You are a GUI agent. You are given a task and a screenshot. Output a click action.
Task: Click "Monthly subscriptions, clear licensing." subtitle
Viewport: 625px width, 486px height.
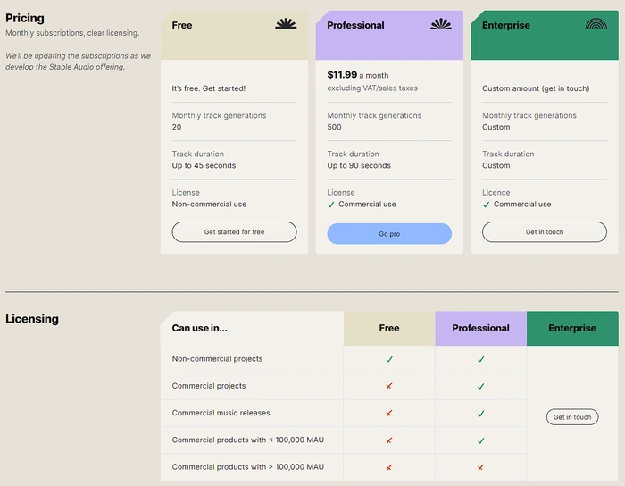click(72, 33)
